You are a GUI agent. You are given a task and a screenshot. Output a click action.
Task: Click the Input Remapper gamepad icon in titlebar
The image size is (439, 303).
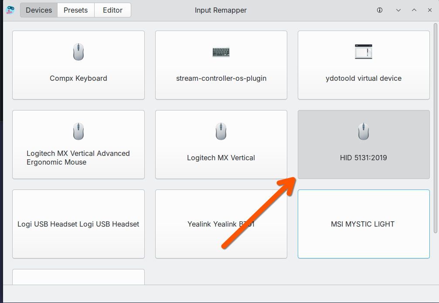(x=9, y=10)
